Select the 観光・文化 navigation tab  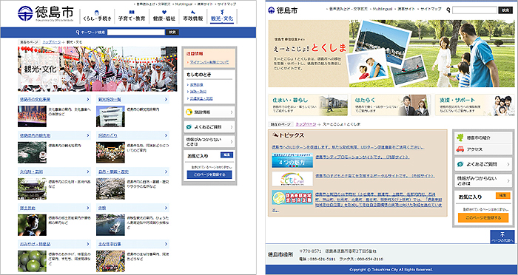pyautogui.click(x=222, y=16)
